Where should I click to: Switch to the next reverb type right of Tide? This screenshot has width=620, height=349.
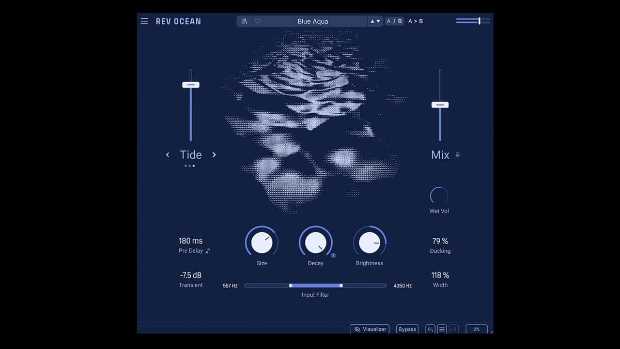tap(214, 155)
